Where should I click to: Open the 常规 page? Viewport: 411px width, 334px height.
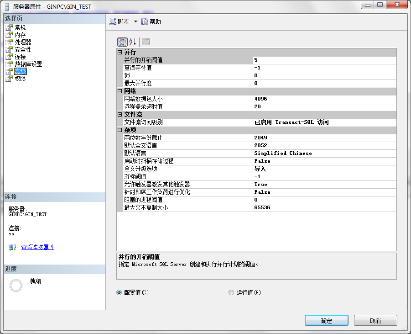[20, 27]
